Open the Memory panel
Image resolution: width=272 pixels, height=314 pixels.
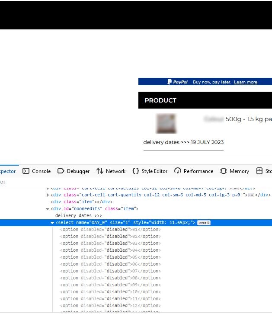pos(235,171)
